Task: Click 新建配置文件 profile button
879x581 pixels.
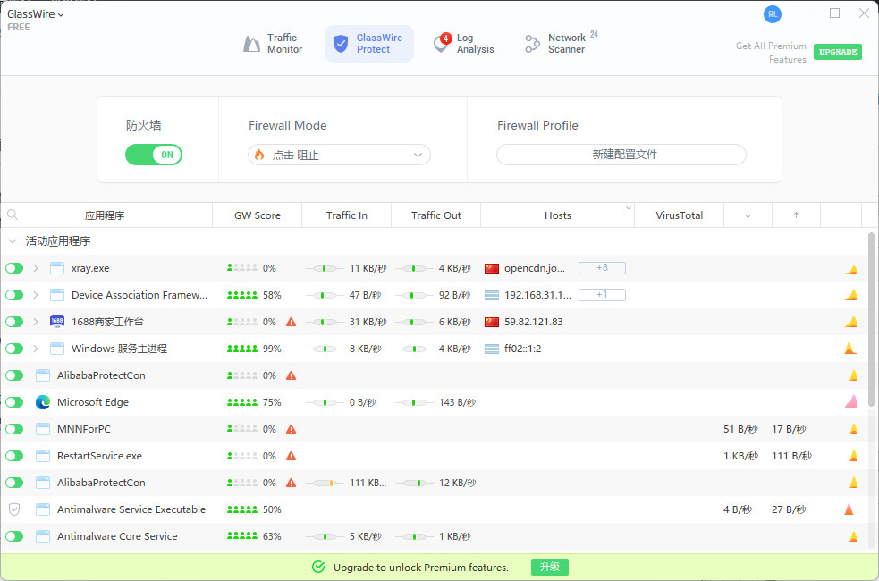Action: pos(621,155)
